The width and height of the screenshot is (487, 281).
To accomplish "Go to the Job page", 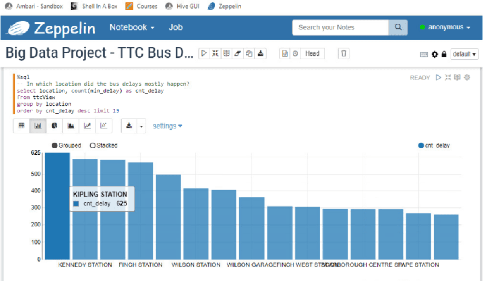I will pos(176,28).
